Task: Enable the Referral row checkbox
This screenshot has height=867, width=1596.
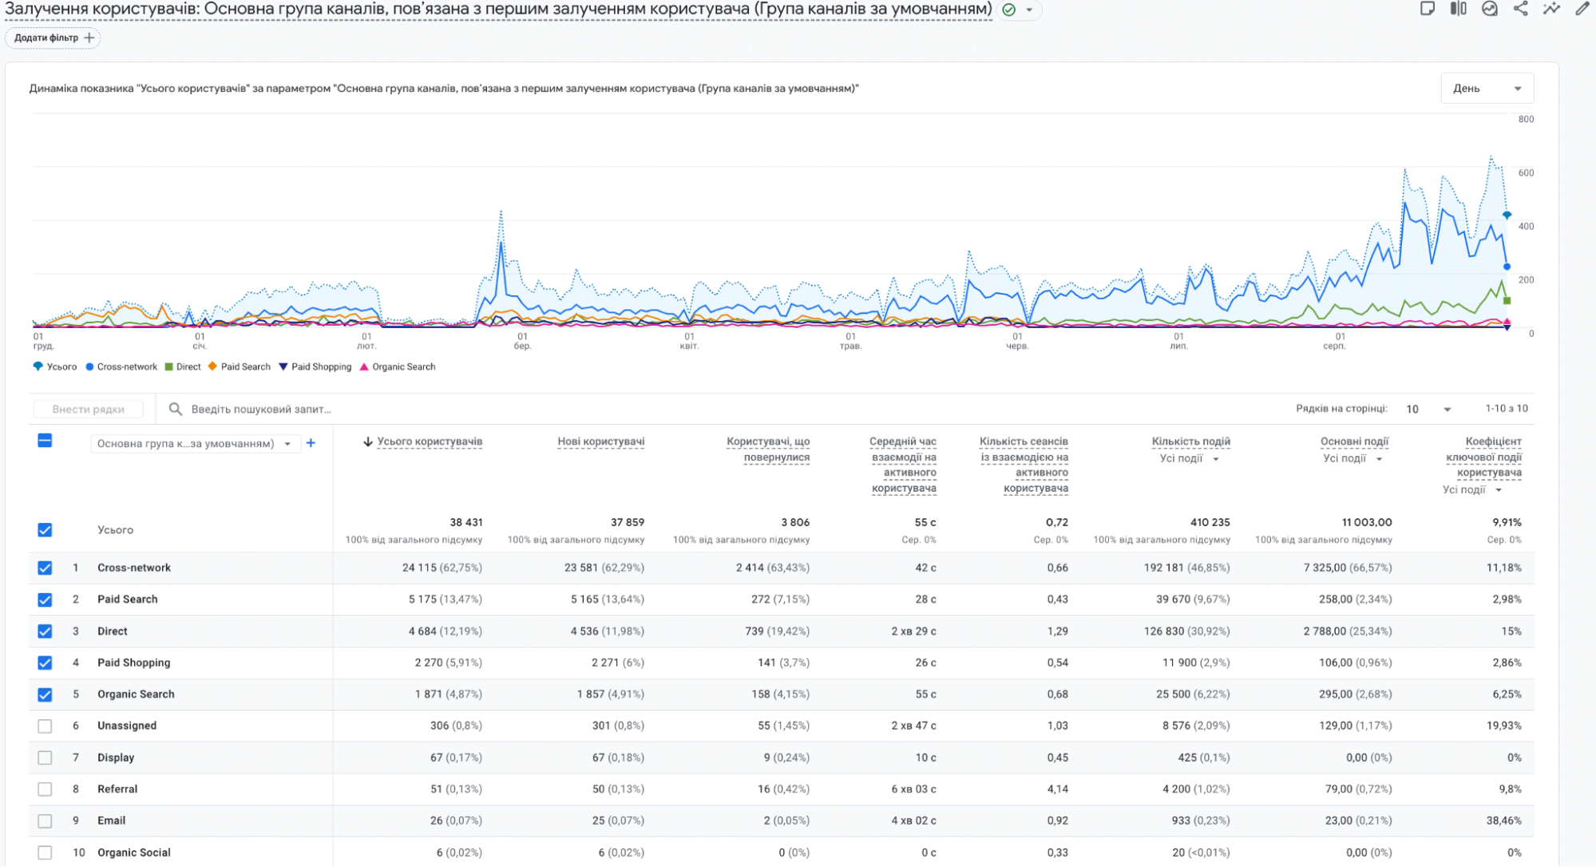Action: (45, 789)
